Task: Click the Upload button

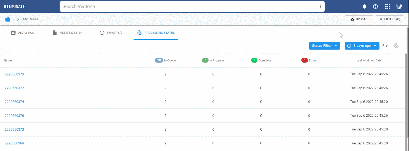Action: [x=359, y=19]
